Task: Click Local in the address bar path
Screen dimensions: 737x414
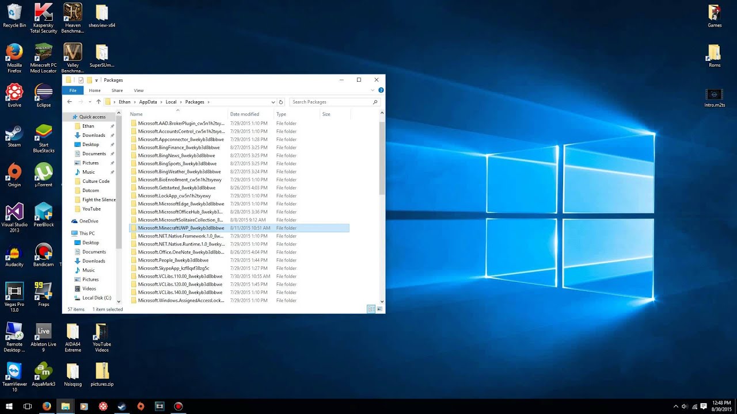Action: click(171, 102)
